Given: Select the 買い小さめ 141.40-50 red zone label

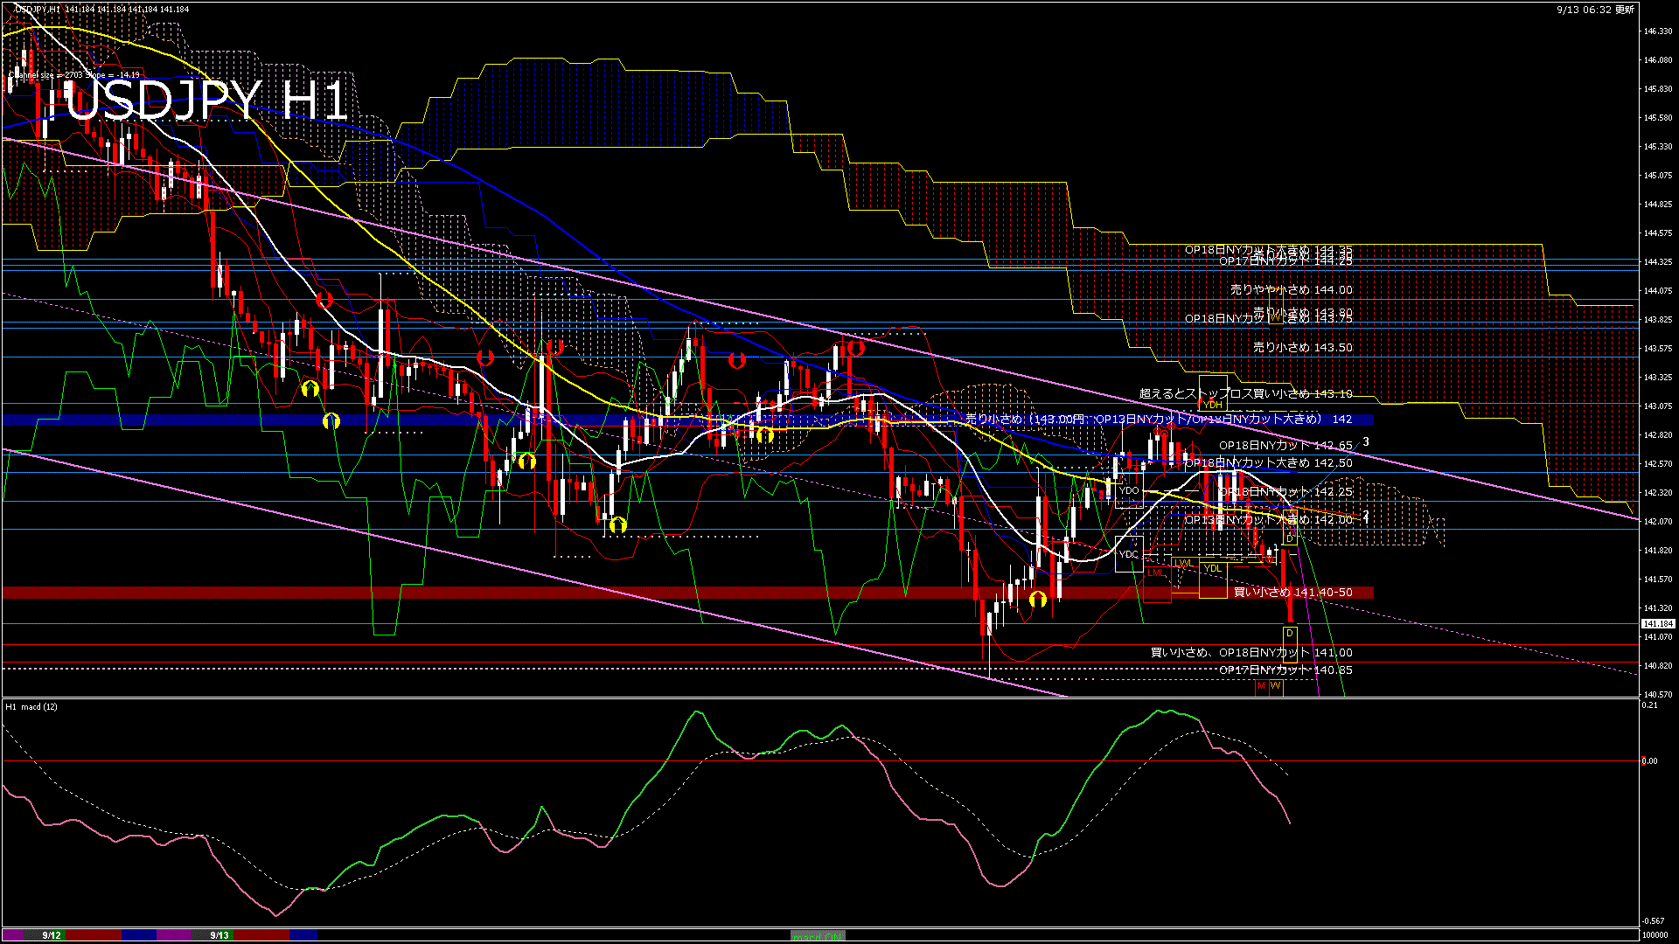Looking at the screenshot, I should pos(1292,593).
